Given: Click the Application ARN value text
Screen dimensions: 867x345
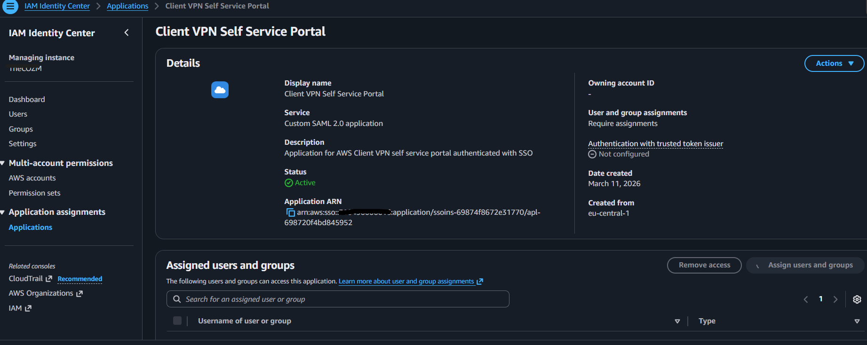Looking at the screenshot, I should tap(412, 218).
